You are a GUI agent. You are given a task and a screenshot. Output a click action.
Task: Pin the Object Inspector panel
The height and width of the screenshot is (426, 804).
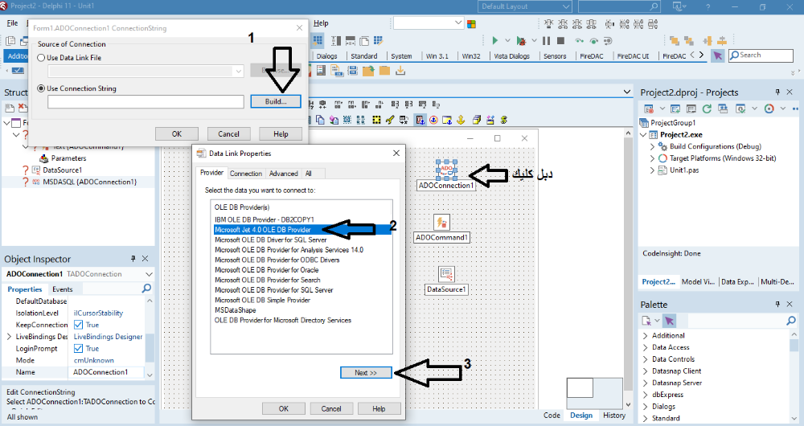pyautogui.click(x=133, y=259)
